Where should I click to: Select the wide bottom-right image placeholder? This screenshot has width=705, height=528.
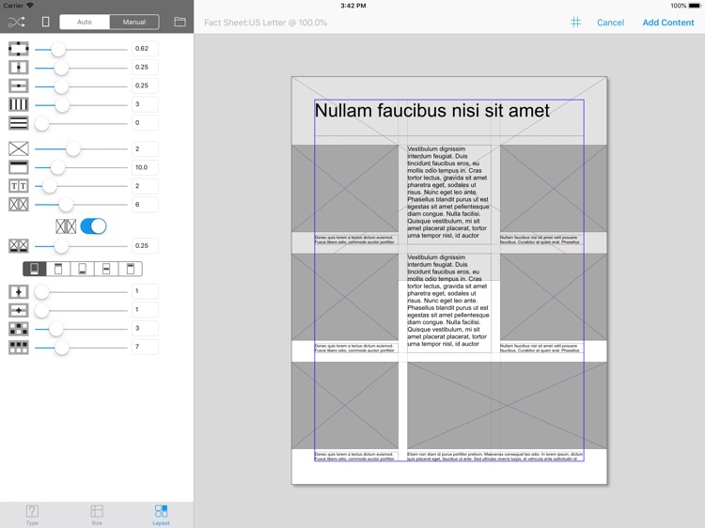[508, 405]
